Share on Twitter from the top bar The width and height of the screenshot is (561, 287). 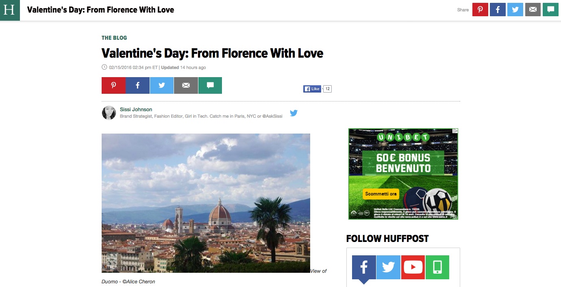click(515, 10)
